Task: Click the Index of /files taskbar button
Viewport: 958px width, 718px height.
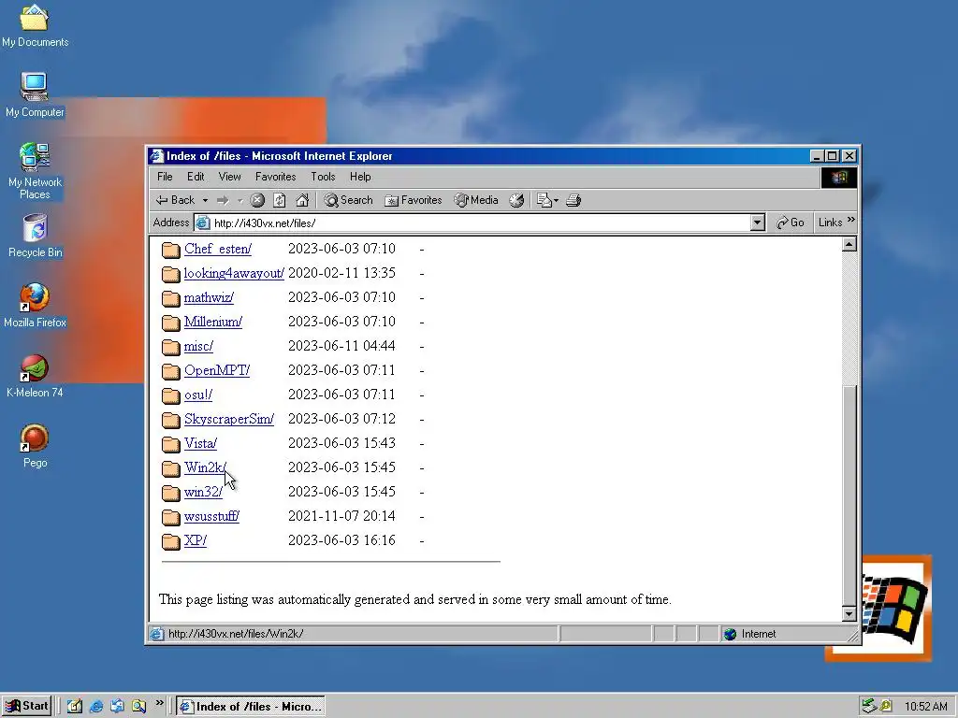Action: coord(251,707)
